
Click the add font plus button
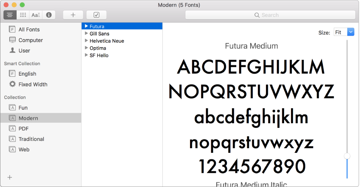tap(73, 15)
